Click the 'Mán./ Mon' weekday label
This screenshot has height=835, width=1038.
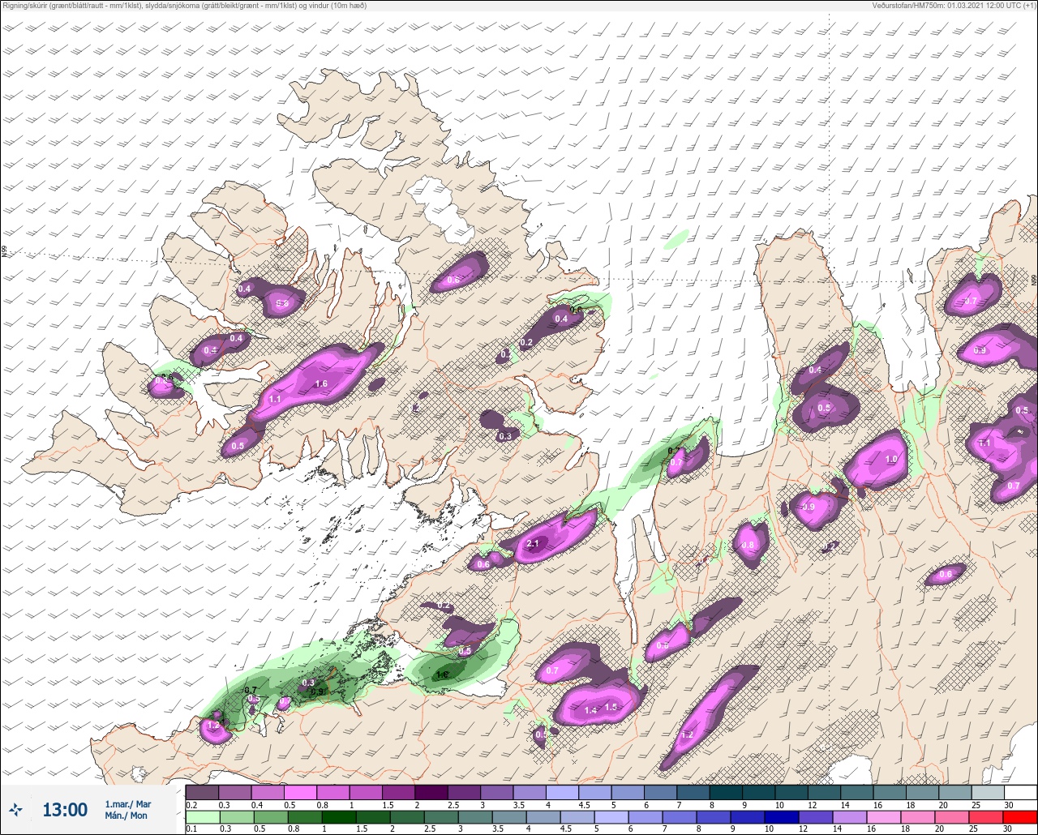pos(127,816)
